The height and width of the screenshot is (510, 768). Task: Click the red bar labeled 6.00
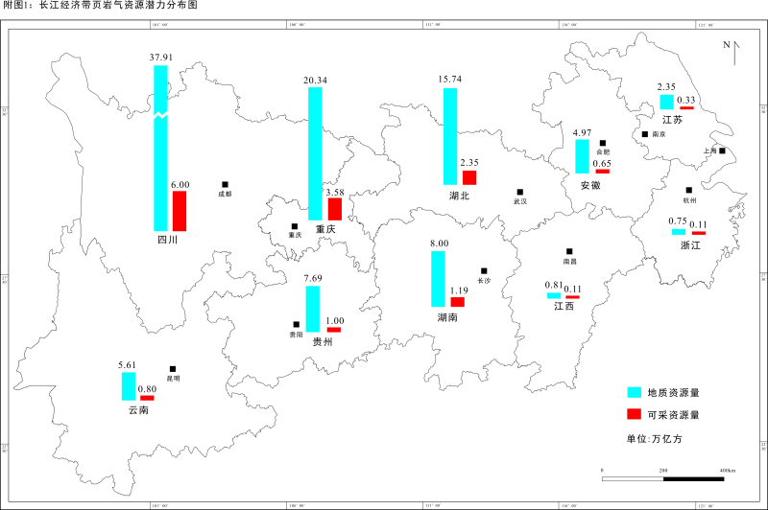180,211
